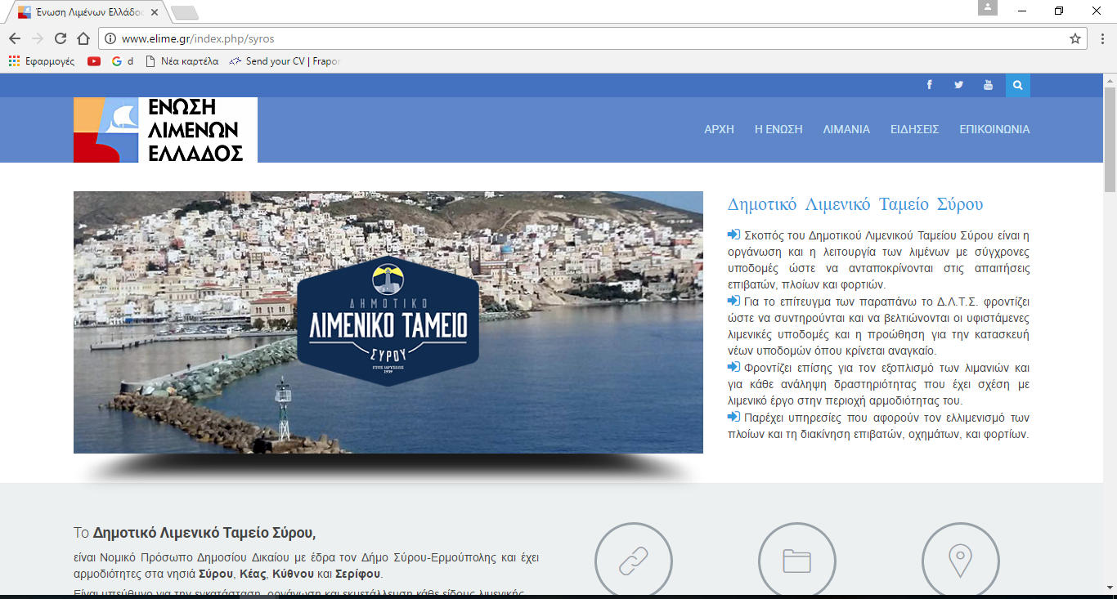Viewport: 1117px width, 599px height.
Task: Open the Η ΕΝΩΣΗ menu item
Action: [x=778, y=129]
